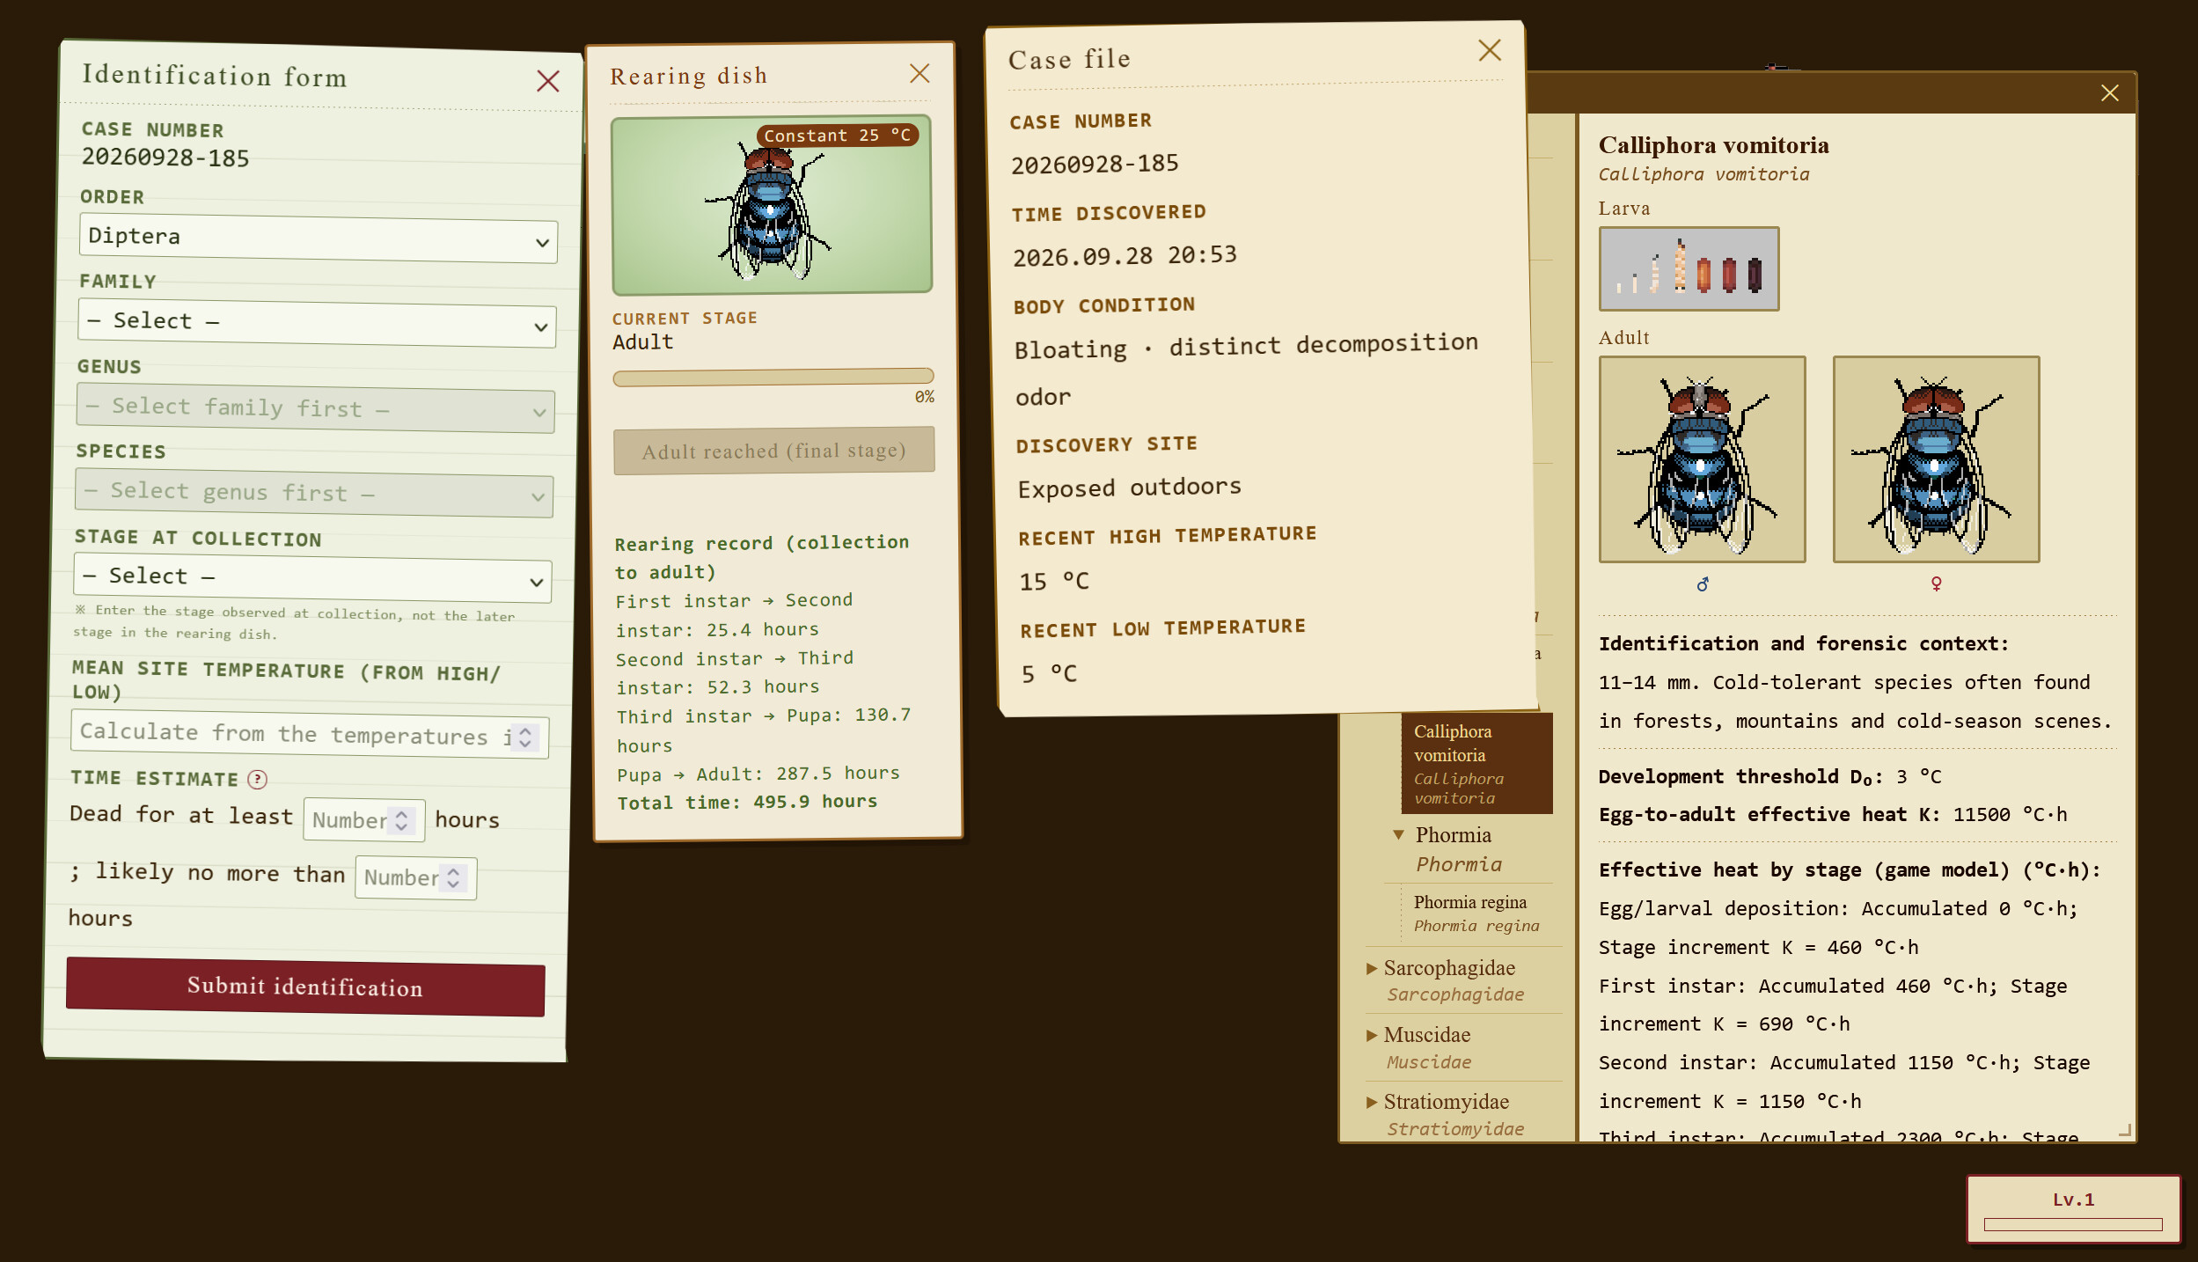Click the mean site temperature input field
The width and height of the screenshot is (2198, 1262).
(x=310, y=735)
